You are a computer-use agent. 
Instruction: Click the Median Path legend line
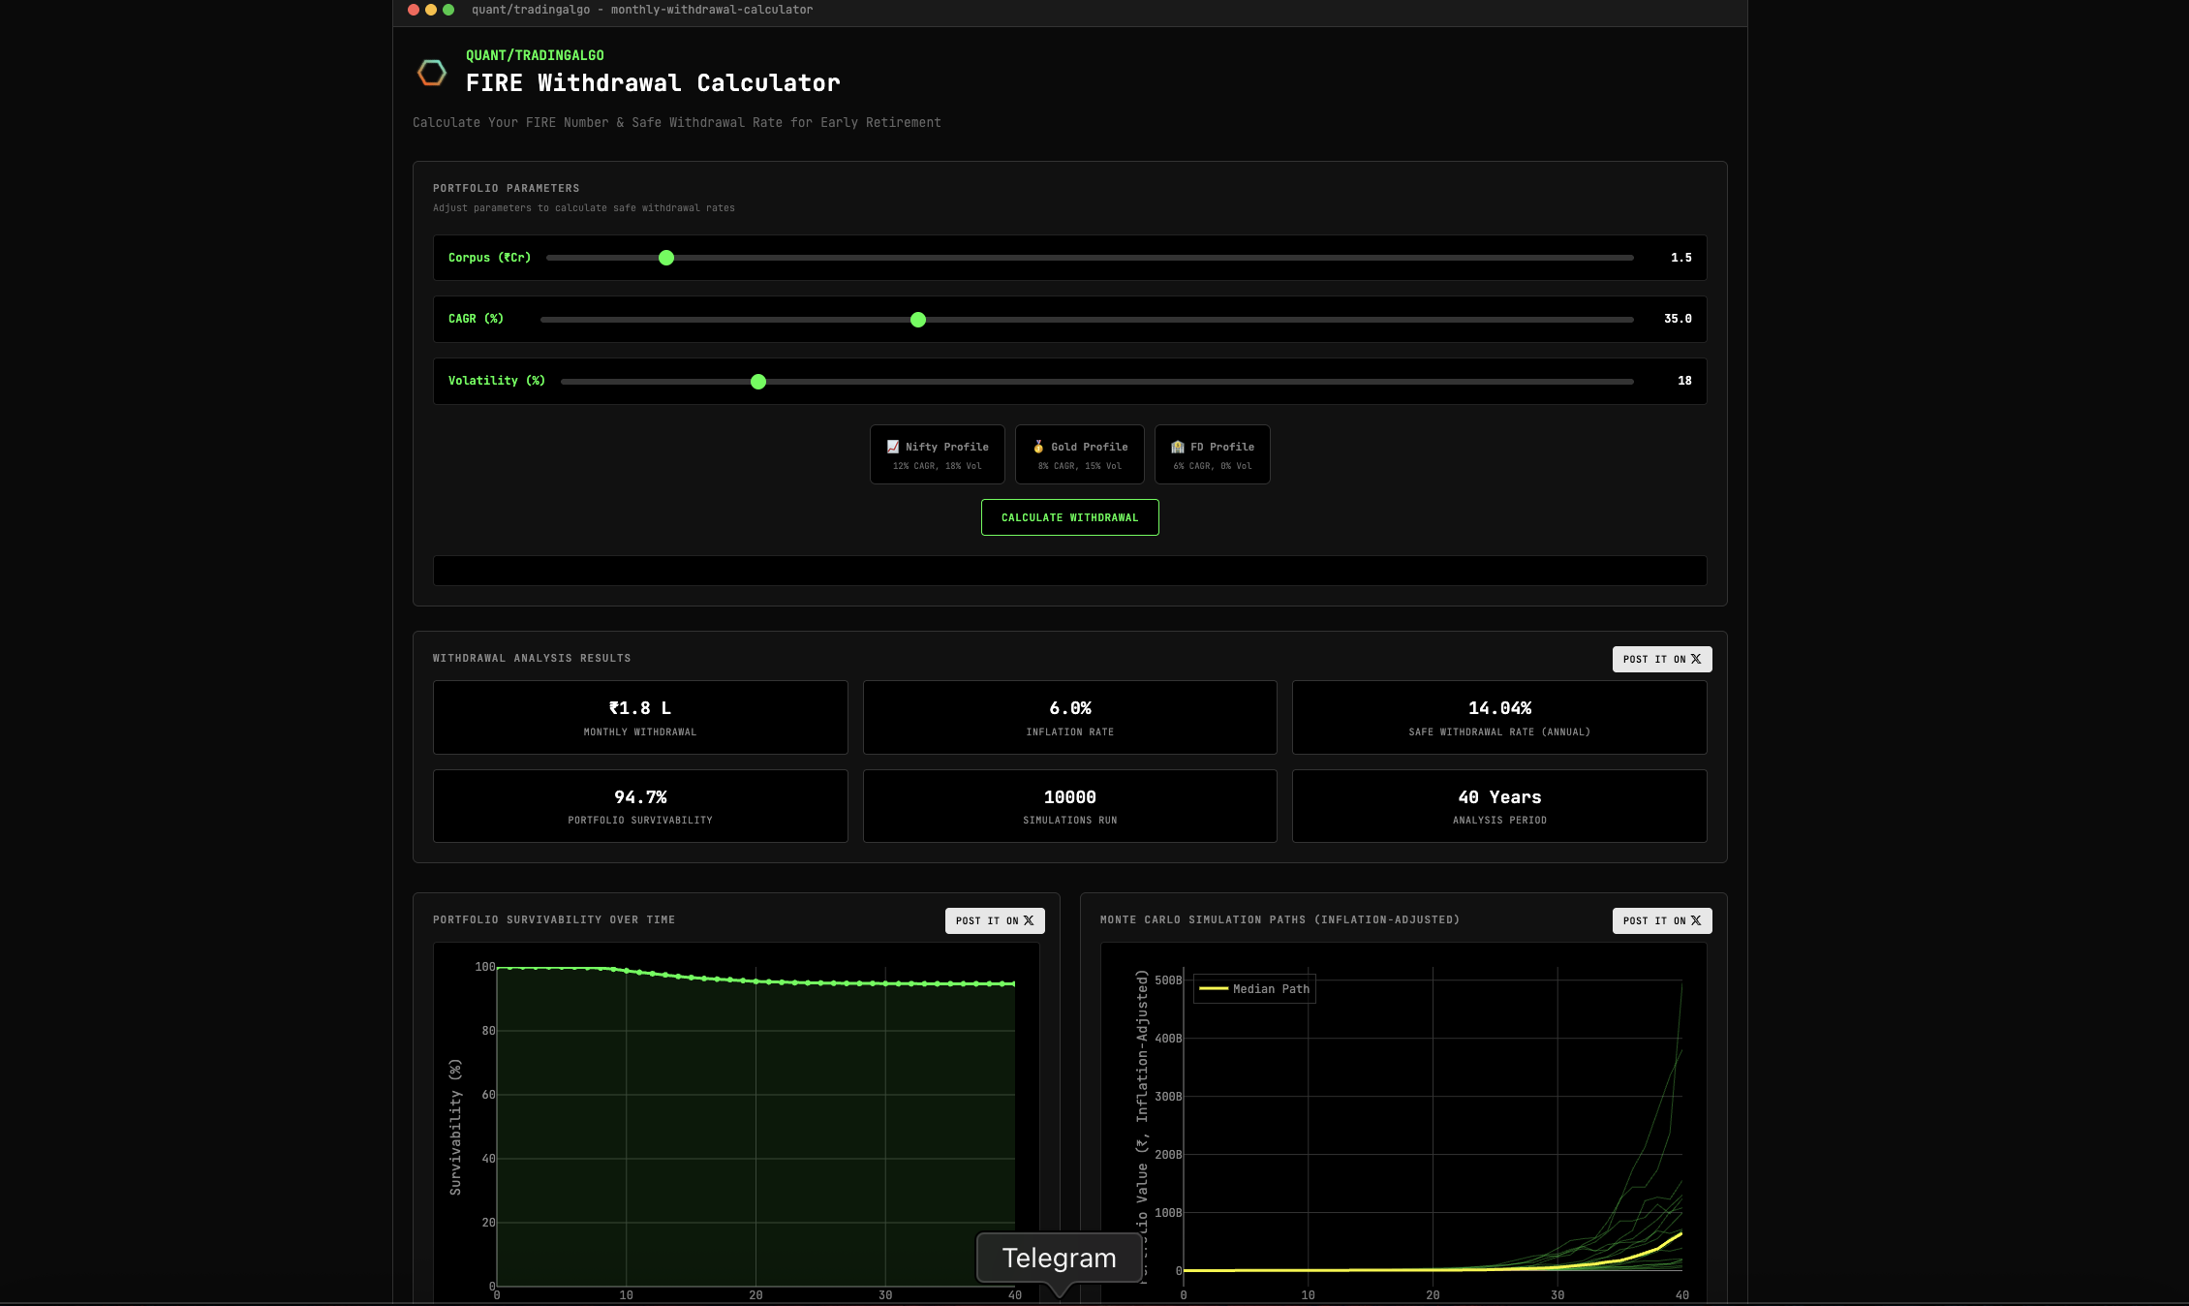1214,989
